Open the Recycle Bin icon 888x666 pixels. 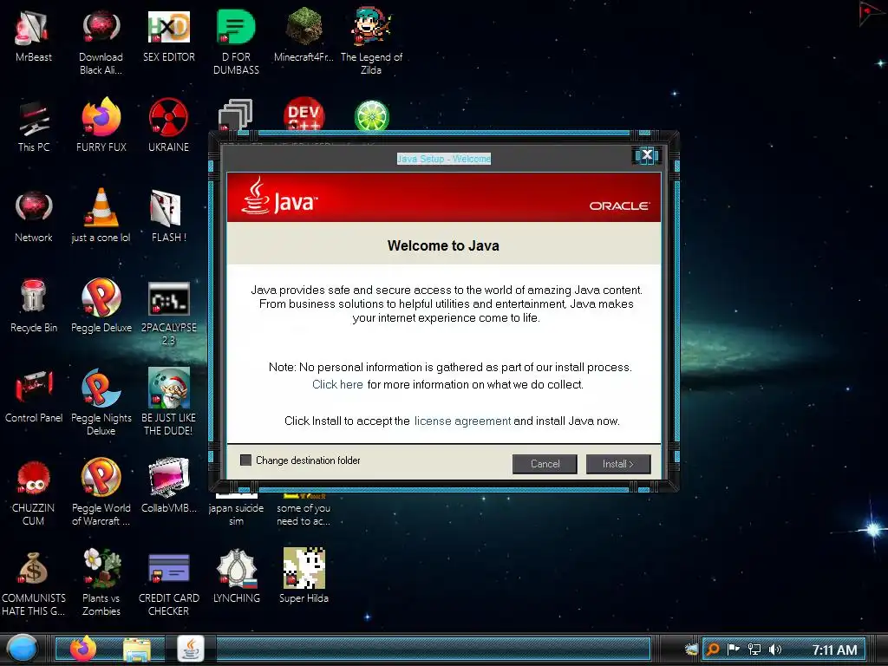[x=34, y=306]
